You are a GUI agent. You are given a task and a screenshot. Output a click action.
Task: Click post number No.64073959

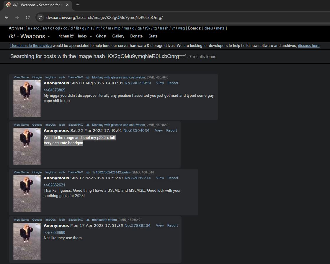tap(138, 83)
